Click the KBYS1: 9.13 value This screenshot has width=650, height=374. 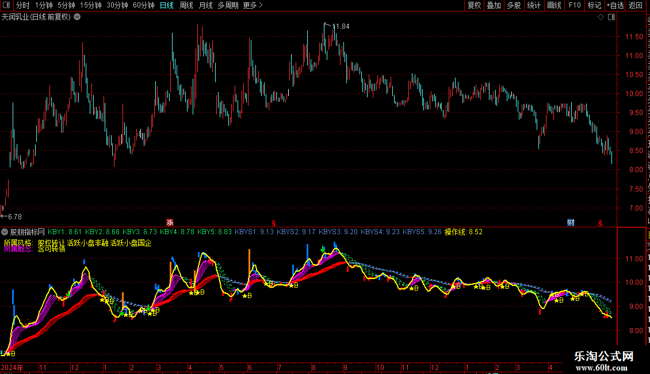(x=254, y=232)
